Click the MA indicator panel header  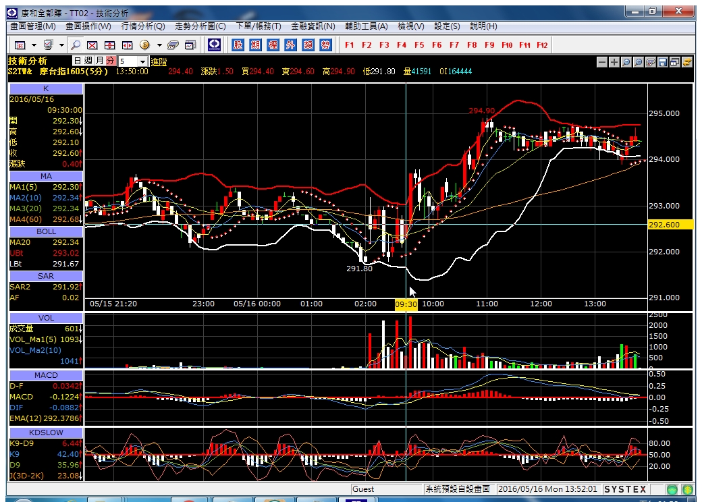tap(46, 176)
